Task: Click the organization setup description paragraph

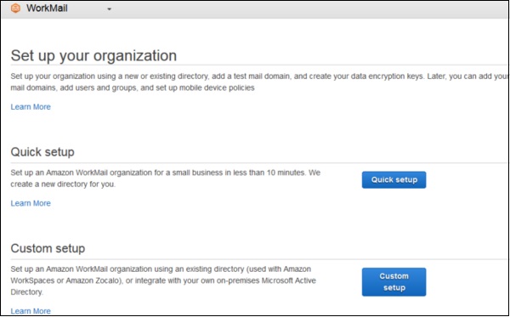Action: tap(259, 82)
